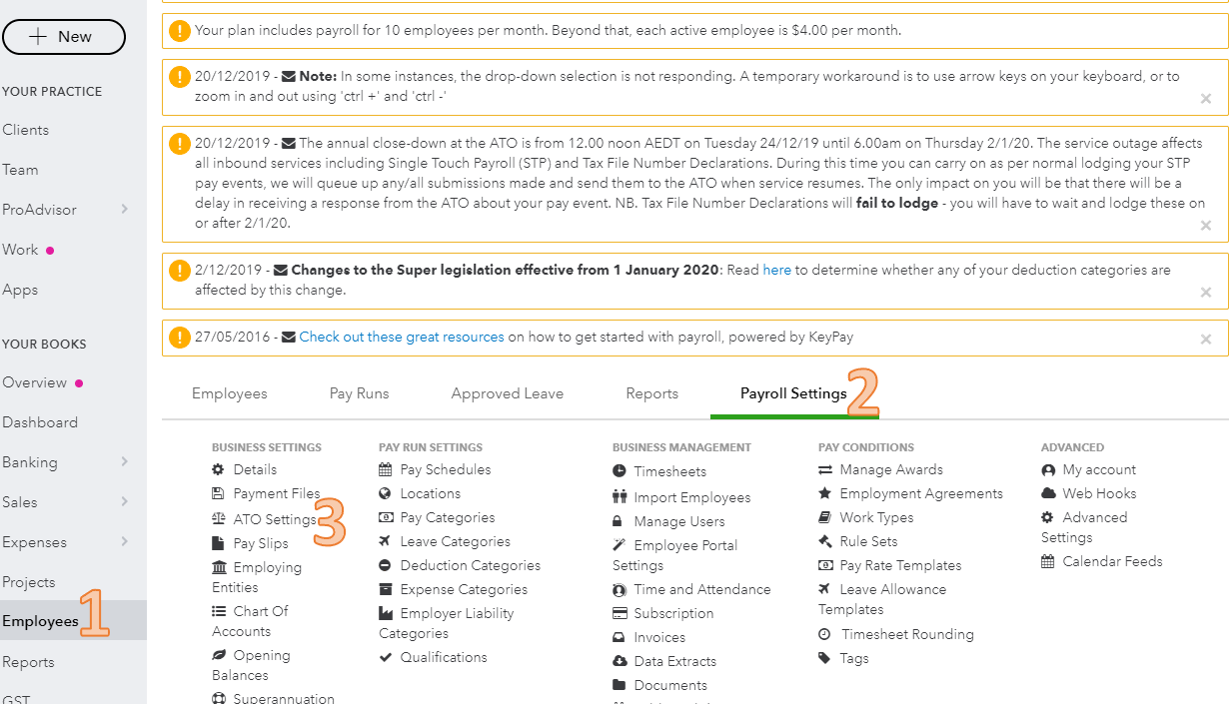
Task: Expand the ProAdvisor sidebar submenu
Action: click(124, 210)
